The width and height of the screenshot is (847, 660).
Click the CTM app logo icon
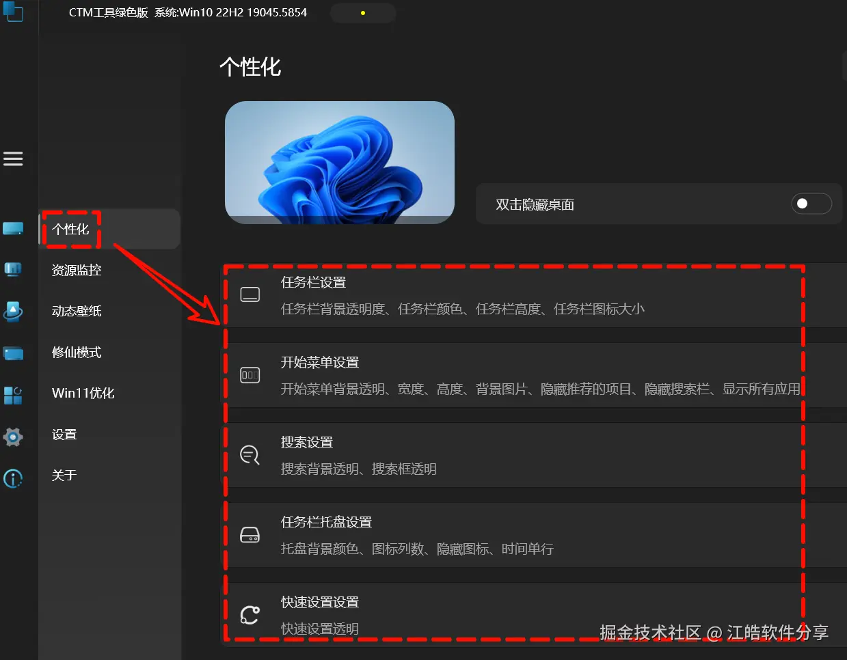[x=13, y=12]
